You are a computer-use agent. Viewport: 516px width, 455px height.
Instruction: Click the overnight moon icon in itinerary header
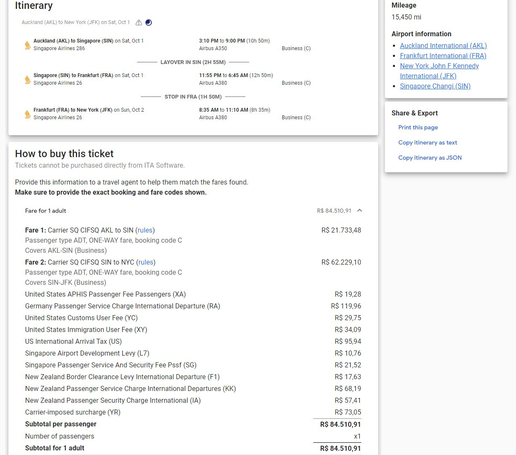(x=148, y=22)
